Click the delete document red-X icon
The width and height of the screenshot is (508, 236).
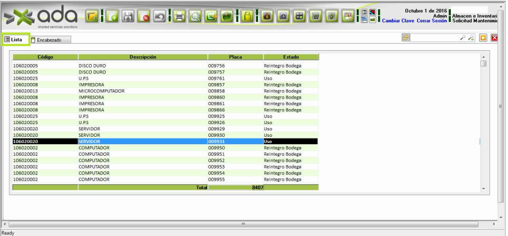144,18
